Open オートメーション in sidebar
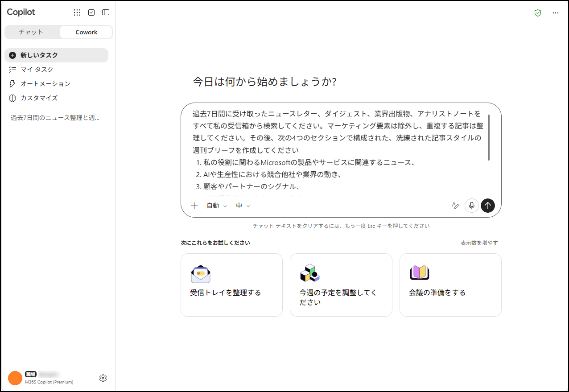Viewport: 569px width, 392px height. click(x=56, y=84)
